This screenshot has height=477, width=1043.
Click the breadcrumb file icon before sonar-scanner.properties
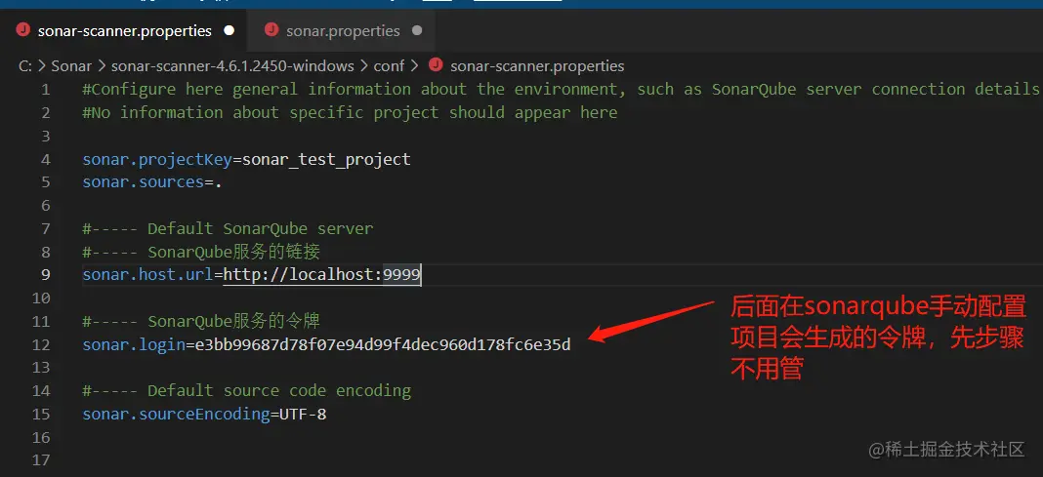coord(436,65)
